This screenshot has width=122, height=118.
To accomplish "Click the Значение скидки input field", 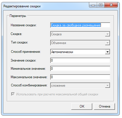I will 80,60.
